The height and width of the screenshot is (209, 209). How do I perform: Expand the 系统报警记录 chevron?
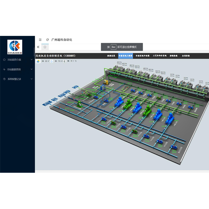pyautogui.click(x=32, y=79)
